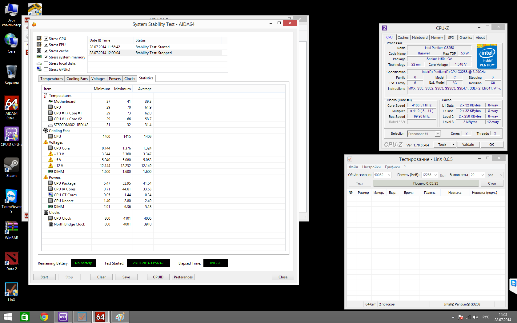Switch keyboard language via РУС indicator
517x323 pixels.
click(486, 317)
